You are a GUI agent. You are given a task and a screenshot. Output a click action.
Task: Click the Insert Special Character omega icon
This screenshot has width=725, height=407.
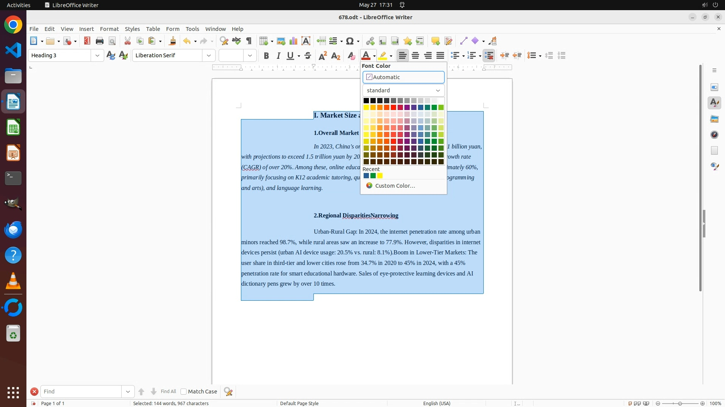click(350, 41)
